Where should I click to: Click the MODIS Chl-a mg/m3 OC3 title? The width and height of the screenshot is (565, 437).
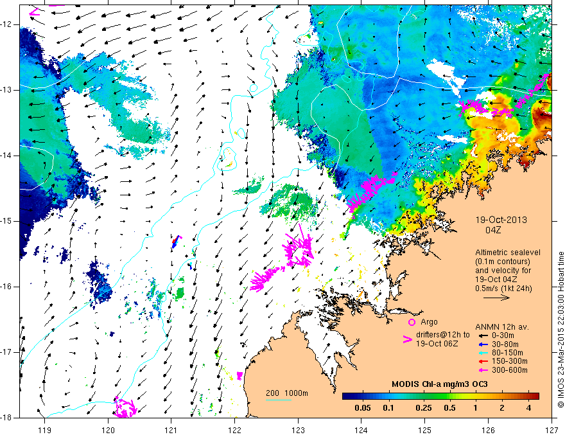439,384
